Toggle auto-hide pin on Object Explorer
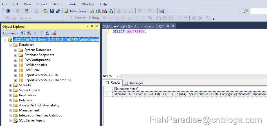Screen dimensions: 267x126 pyautogui.click(x=92, y=26)
